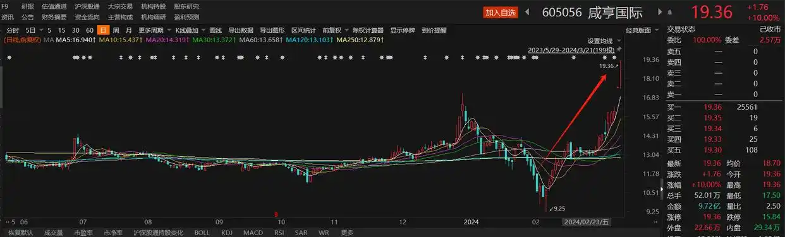
Task: Click the date range 2023/5/29-2024/3/21 link
Action: click(572, 49)
